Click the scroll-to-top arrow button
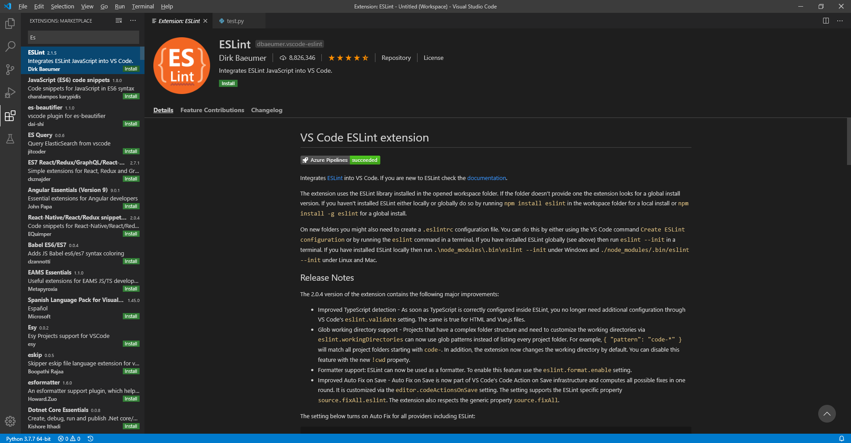Image resolution: width=851 pixels, height=443 pixels. tap(827, 414)
